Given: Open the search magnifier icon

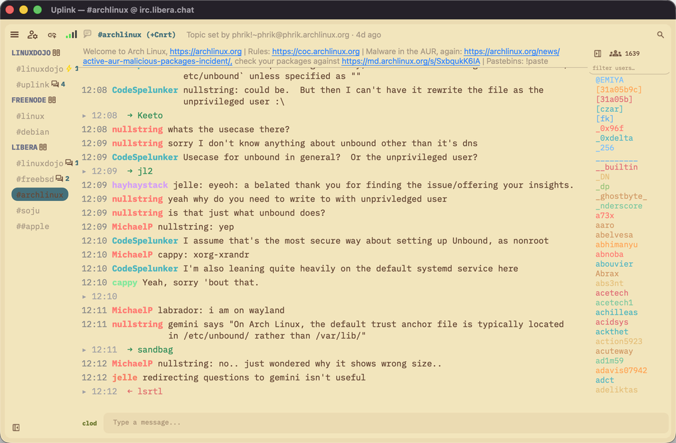Looking at the screenshot, I should point(660,35).
